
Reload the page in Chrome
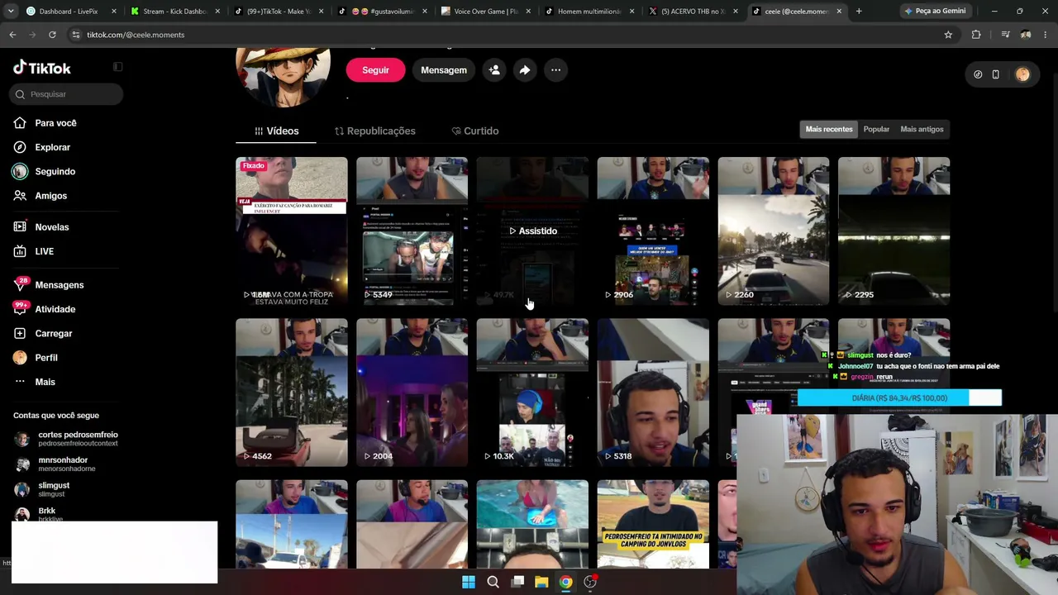tap(52, 35)
